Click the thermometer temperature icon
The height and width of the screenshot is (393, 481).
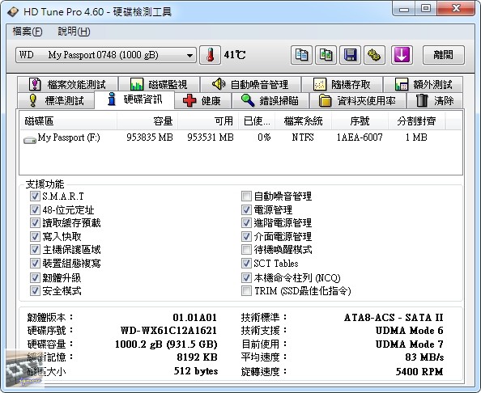[210, 55]
